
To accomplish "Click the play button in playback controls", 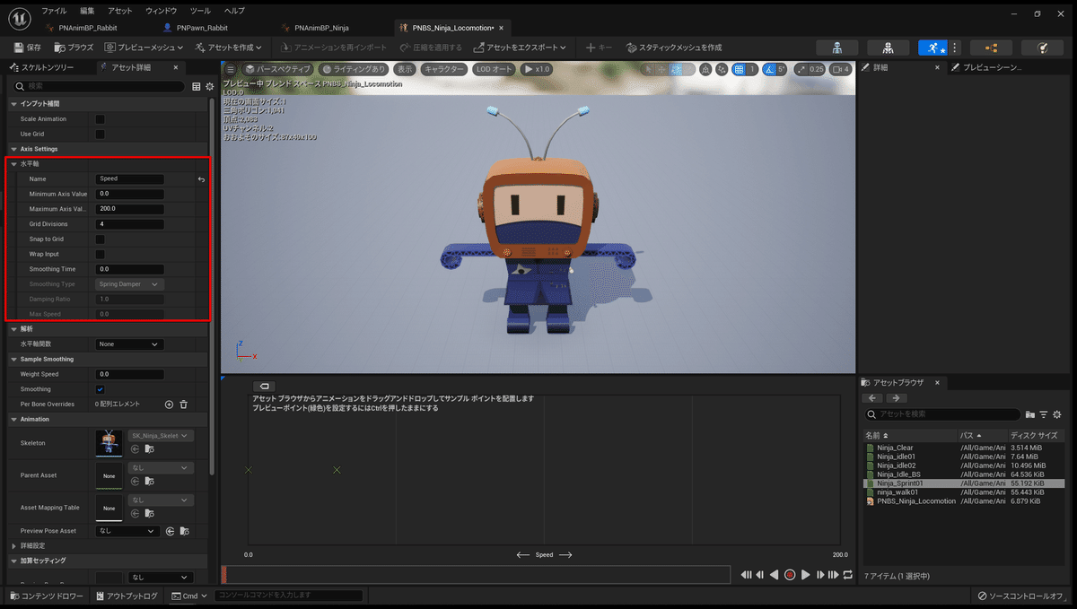I will (x=806, y=575).
